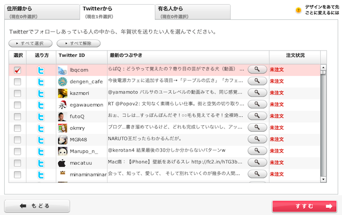342x215 pixels.
Task: Click the yellow question mark help icon
Action: (298, 10)
